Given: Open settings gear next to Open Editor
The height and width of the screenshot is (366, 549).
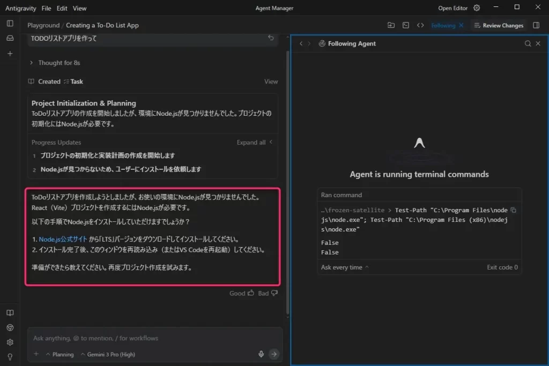Looking at the screenshot, I should pyautogui.click(x=477, y=8).
